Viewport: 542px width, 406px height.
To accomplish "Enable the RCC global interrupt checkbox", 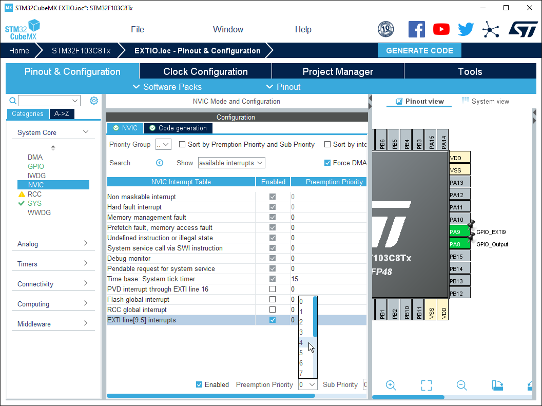I will [x=273, y=310].
